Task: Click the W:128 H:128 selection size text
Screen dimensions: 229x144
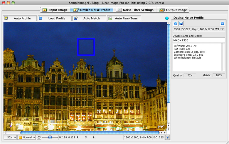Action: tap(67, 138)
